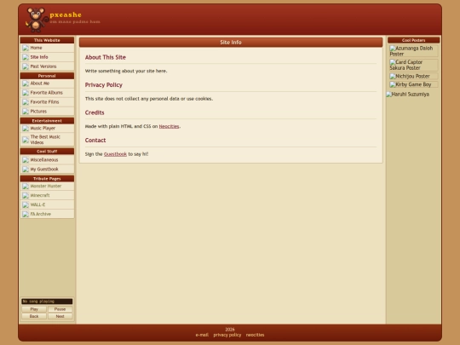Click the icon beside Favorite Albums
Image resolution: width=460 pixels, height=345 pixels.
coord(26,93)
